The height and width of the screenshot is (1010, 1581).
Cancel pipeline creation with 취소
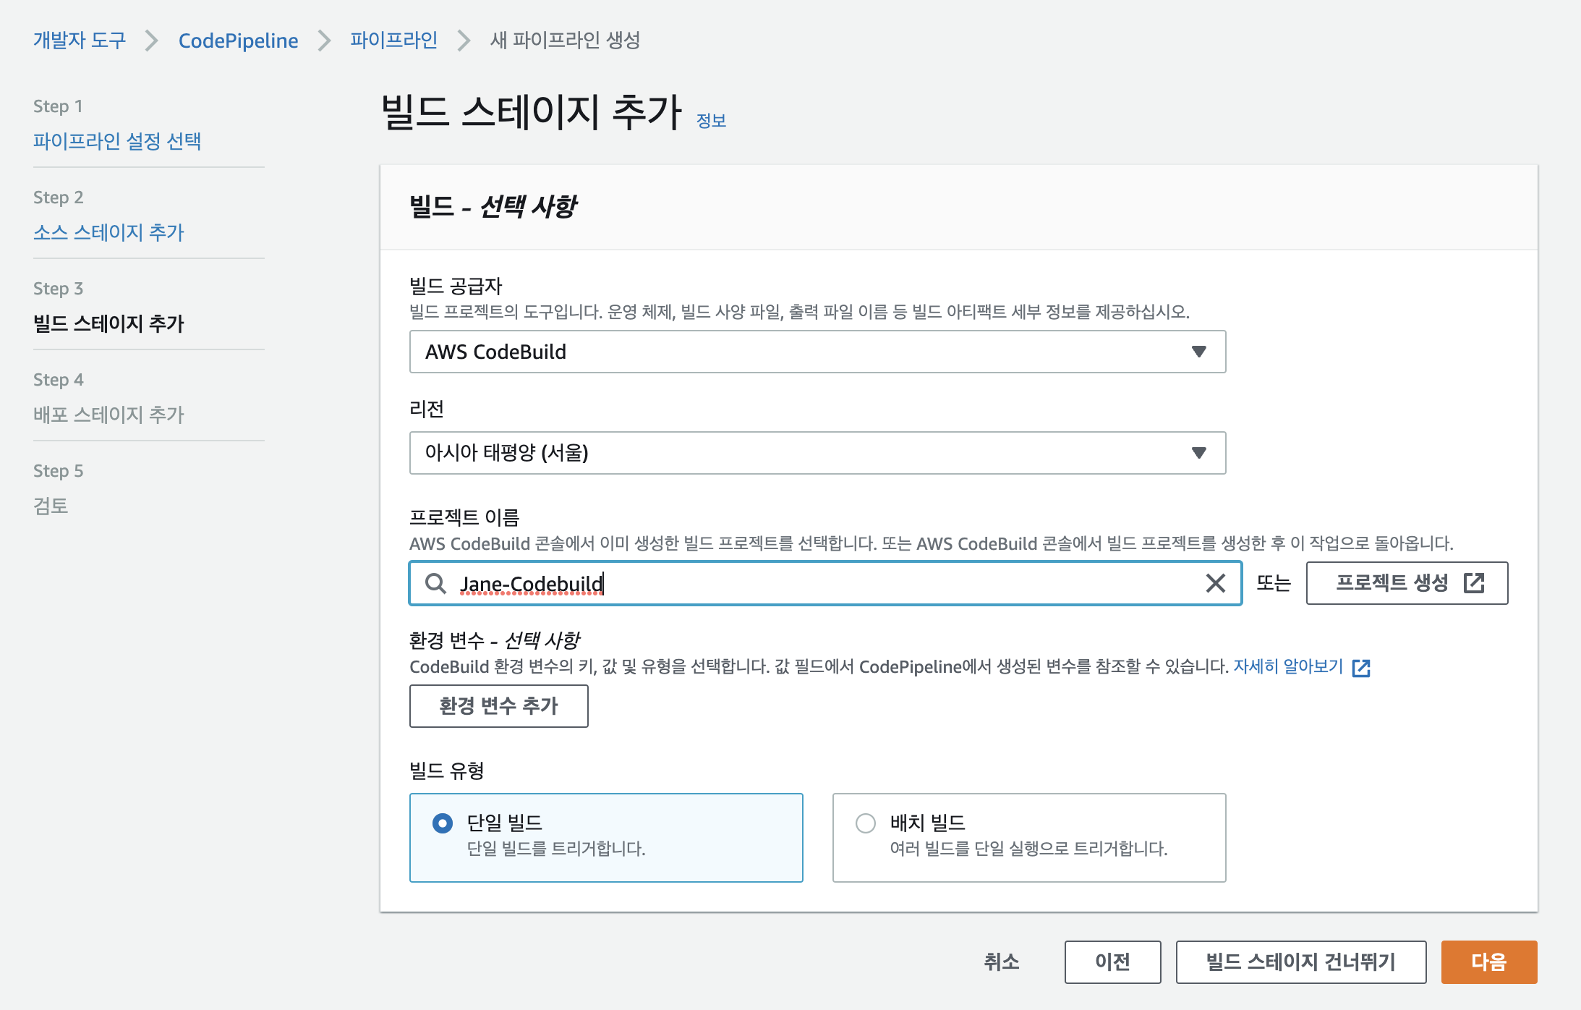1002,962
